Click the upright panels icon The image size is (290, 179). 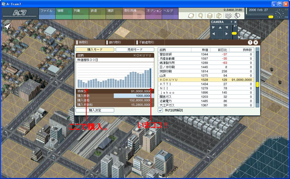coord(219,16)
